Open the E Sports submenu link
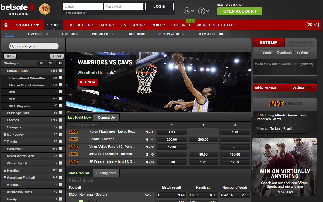This screenshot has width=323, height=202. coord(70,34)
